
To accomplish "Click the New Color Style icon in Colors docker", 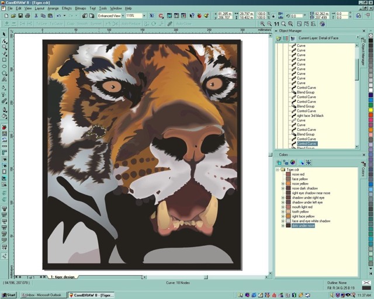I will coord(279,162).
